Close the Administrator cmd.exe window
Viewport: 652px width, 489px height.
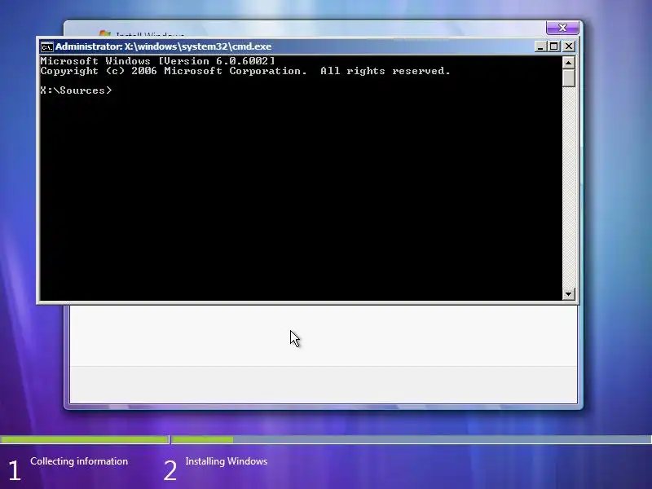tap(569, 46)
